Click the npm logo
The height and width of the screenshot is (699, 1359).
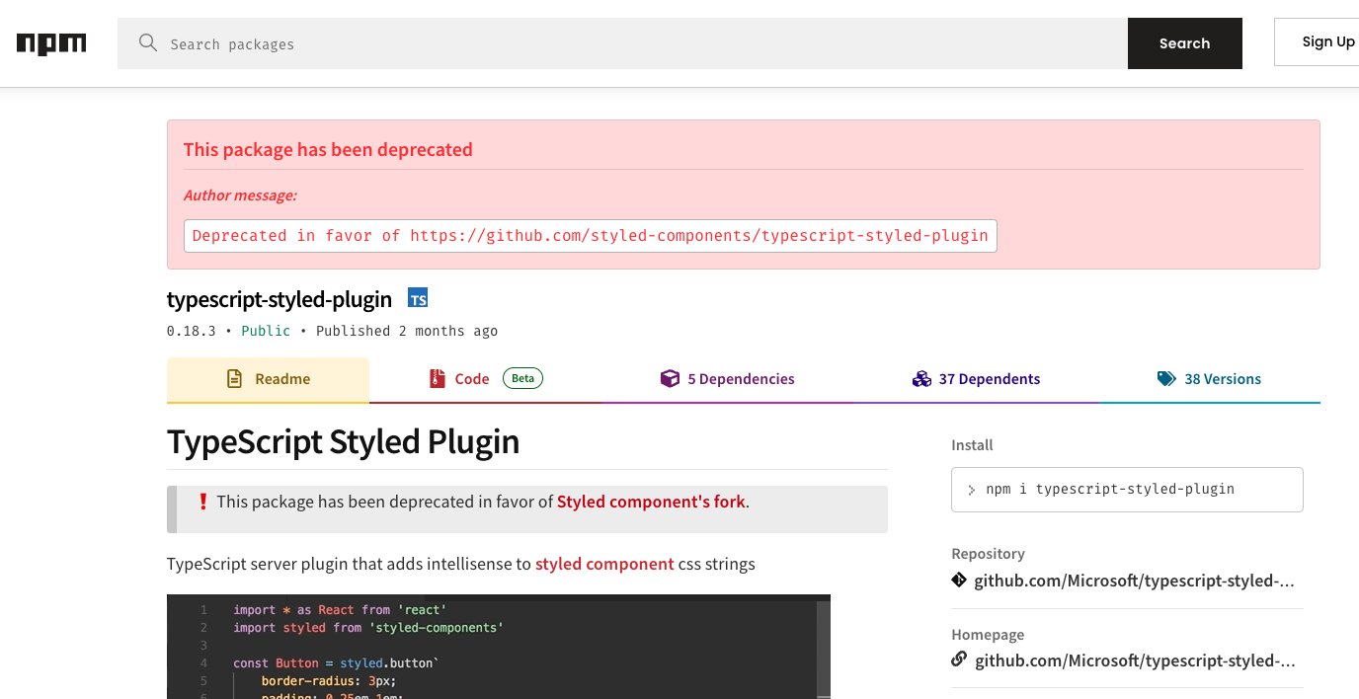(x=51, y=43)
